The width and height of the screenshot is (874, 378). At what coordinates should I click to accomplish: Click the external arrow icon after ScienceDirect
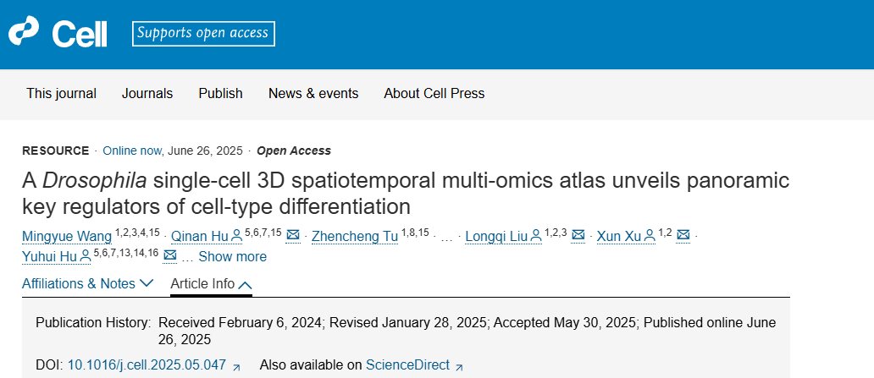point(459,367)
